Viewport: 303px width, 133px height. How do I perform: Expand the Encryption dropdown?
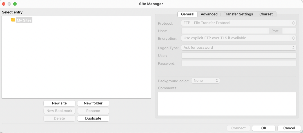pos(239,38)
